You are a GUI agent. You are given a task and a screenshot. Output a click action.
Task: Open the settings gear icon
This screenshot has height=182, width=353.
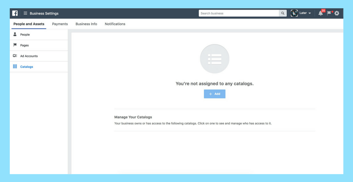337,13
